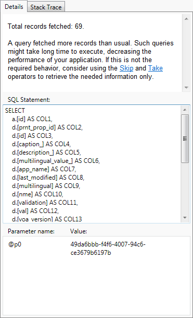Click the SQL Statement scrollbar thumb
This screenshot has width=193, height=318.
185,138
